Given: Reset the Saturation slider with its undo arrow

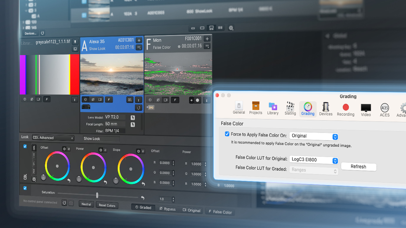Looking at the screenshot, I should (143, 198).
